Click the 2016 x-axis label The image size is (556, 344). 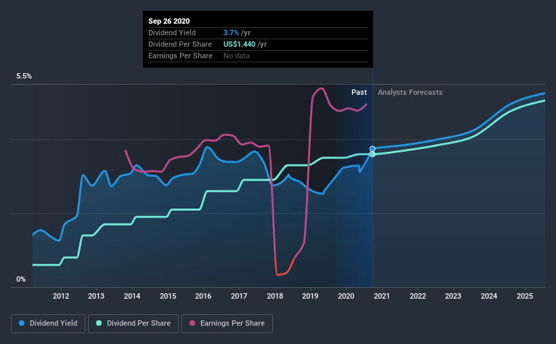203,296
